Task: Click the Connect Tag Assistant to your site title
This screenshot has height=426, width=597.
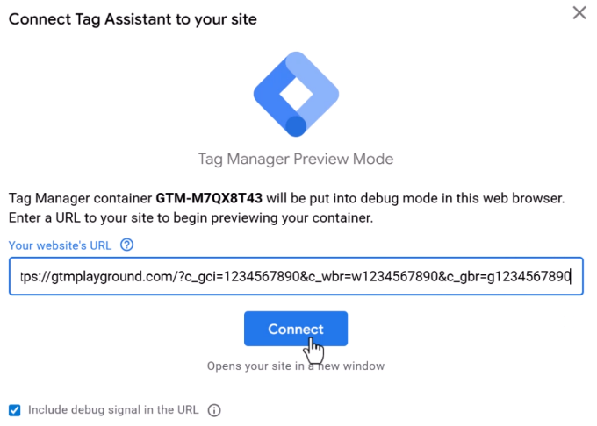Action: [x=133, y=19]
